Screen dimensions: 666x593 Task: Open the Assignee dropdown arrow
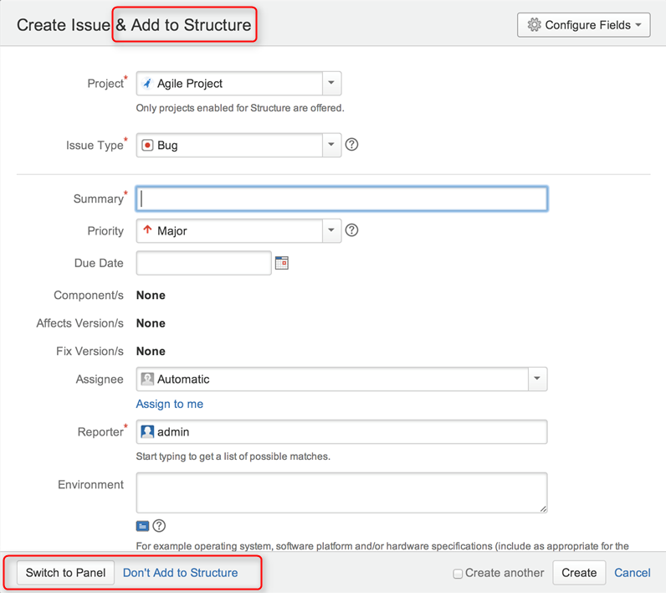(537, 379)
